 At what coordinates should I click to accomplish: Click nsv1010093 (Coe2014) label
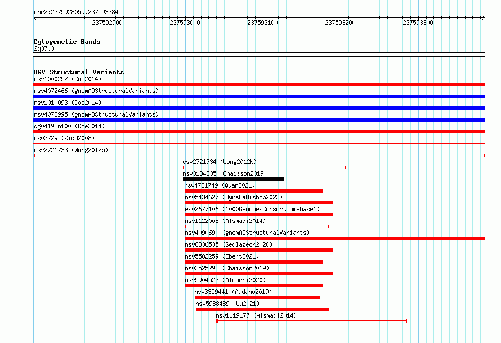coord(68,103)
